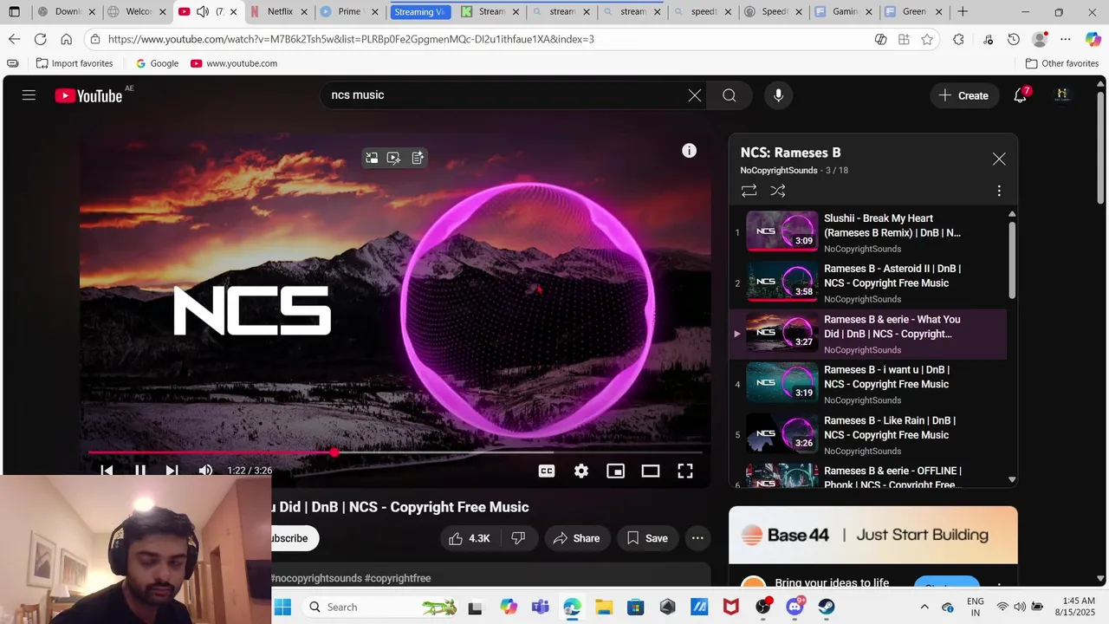Clear the ncs music search text

pyautogui.click(x=695, y=95)
